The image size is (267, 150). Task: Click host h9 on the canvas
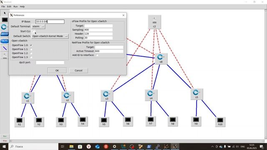196,121
